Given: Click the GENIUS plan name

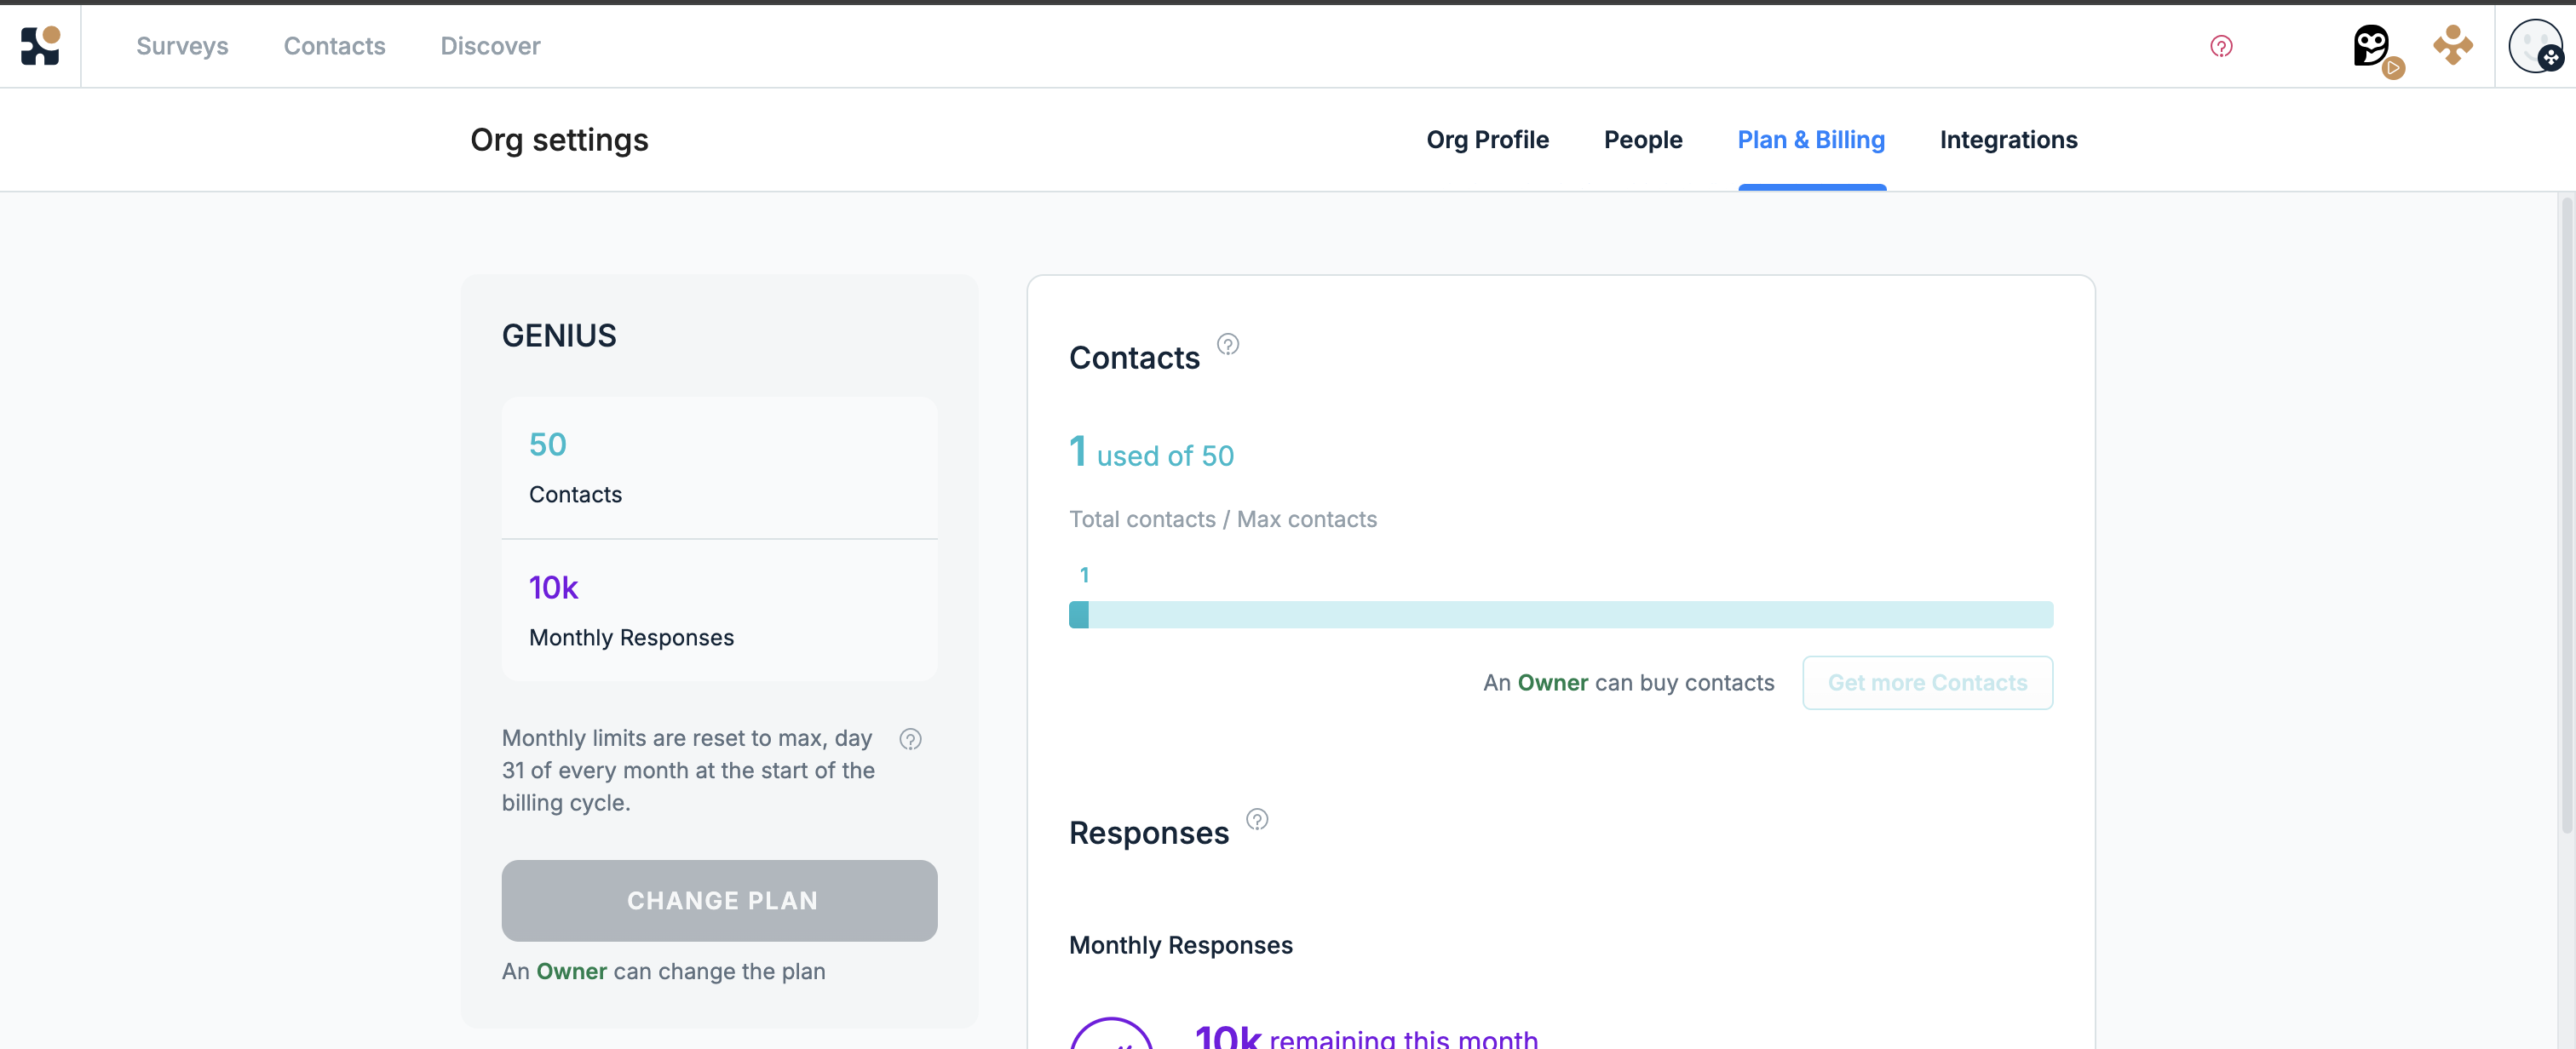Looking at the screenshot, I should point(559,336).
